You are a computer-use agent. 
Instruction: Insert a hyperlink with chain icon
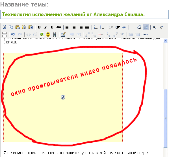click(28, 34)
